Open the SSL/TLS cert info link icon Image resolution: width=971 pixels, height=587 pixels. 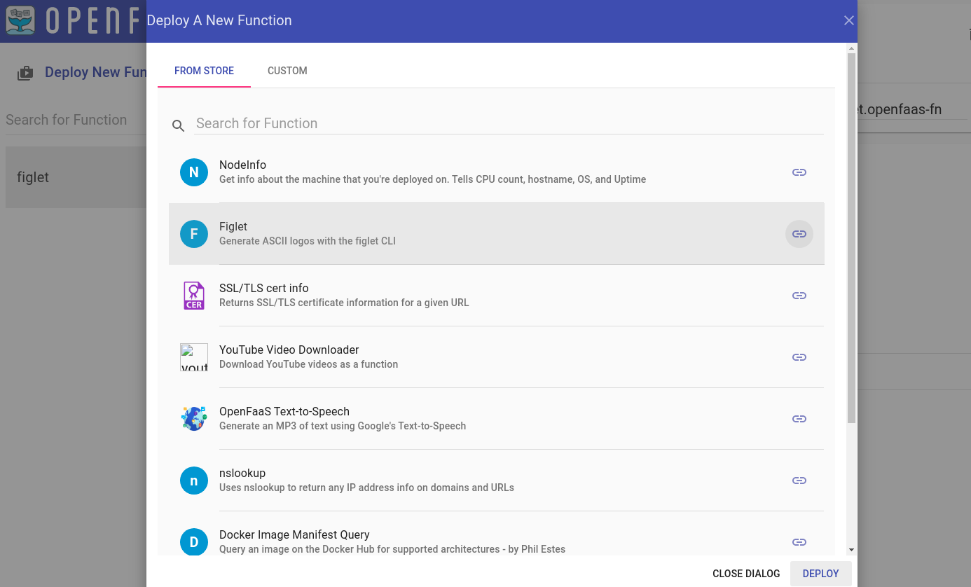[x=799, y=296]
